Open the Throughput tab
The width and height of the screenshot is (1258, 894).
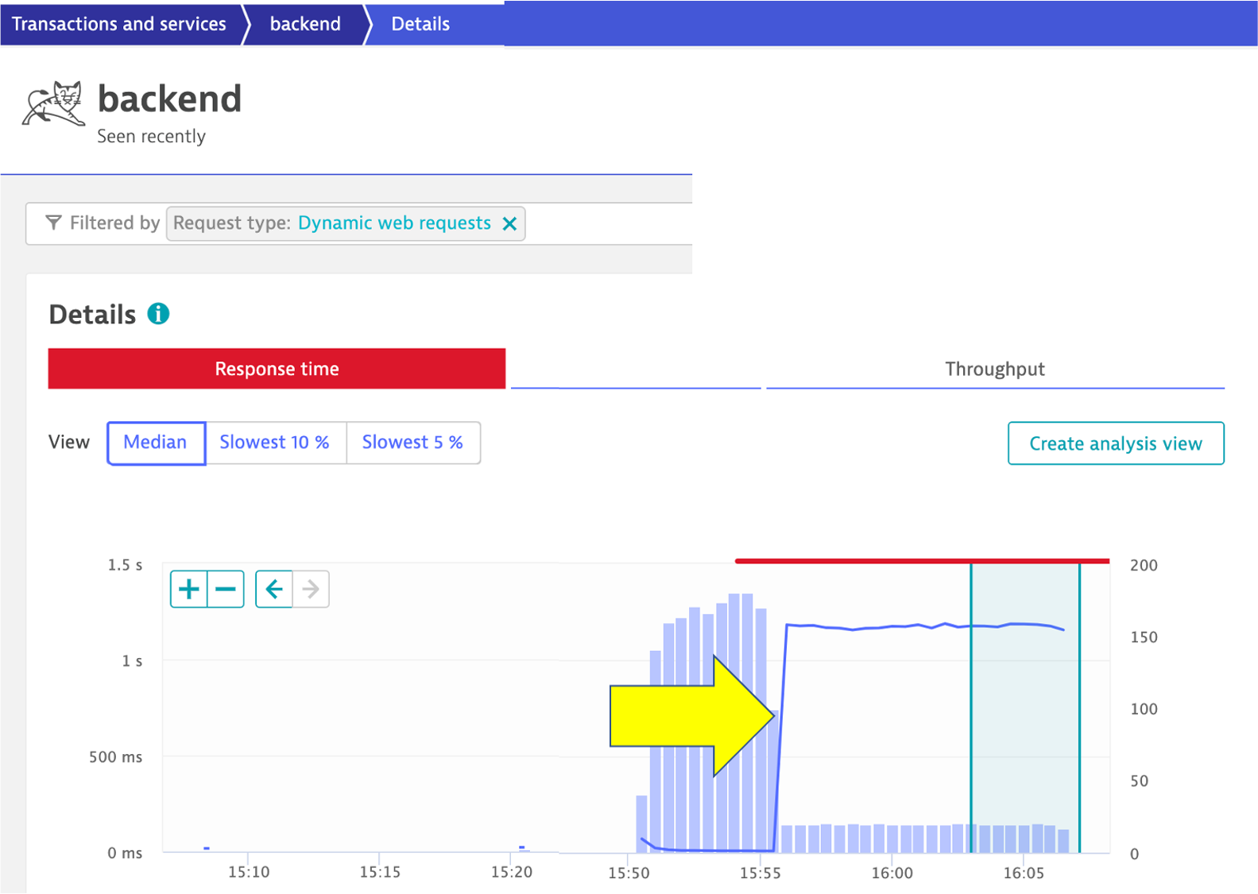(x=994, y=369)
